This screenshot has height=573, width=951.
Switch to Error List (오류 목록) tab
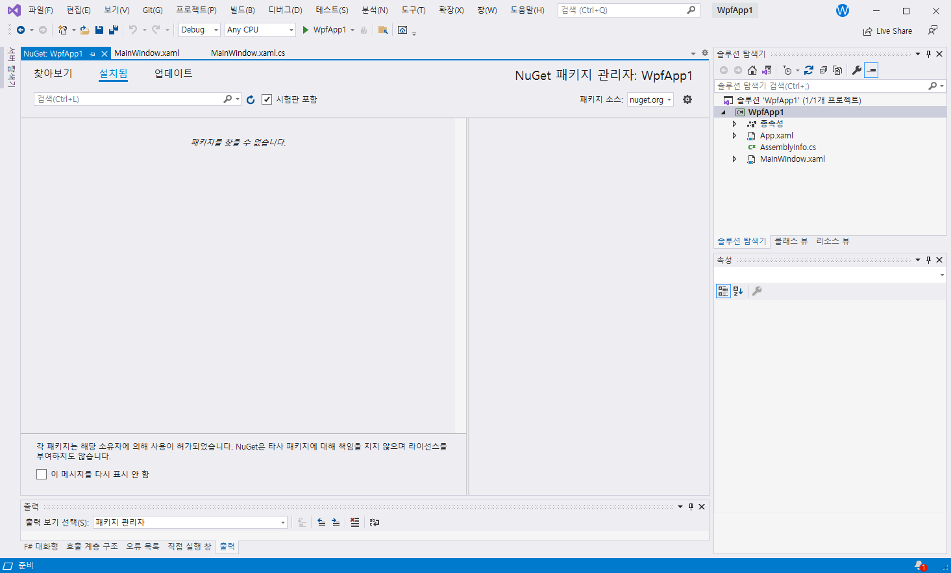coord(143,546)
